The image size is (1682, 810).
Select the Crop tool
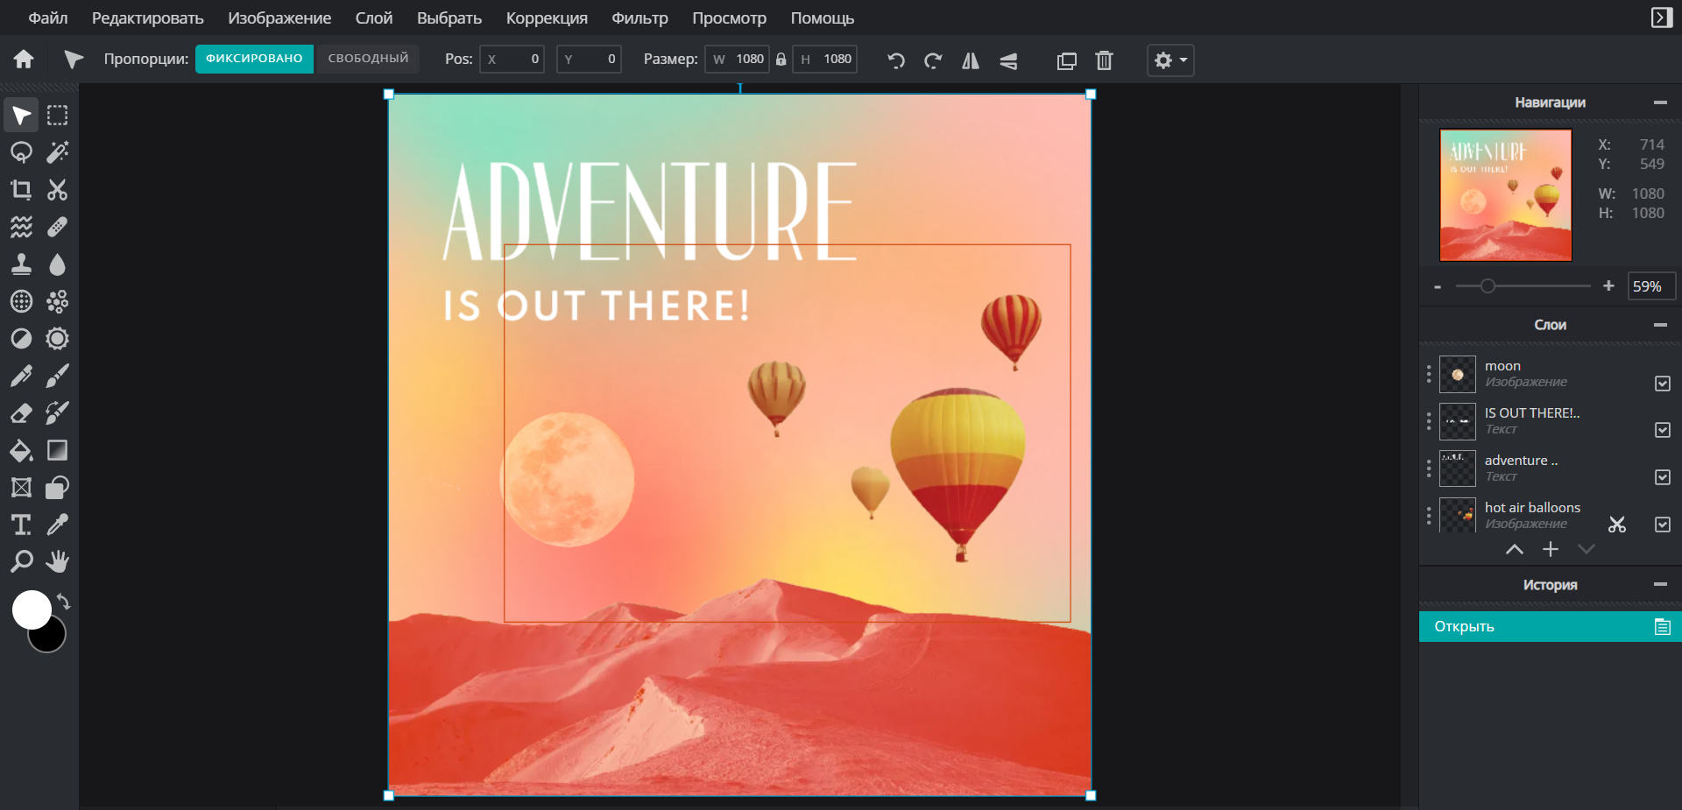21,190
